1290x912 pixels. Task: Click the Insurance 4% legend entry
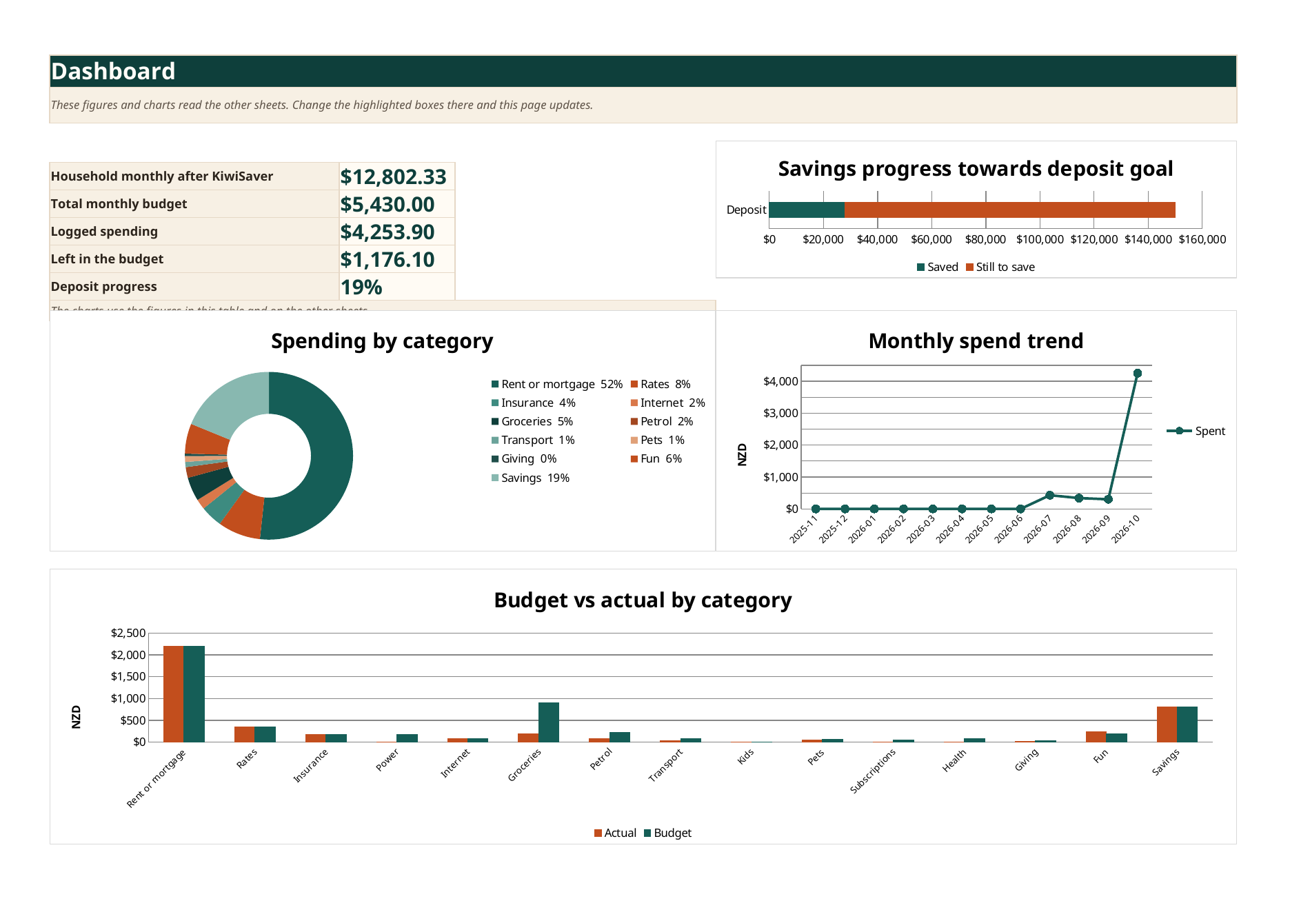(534, 403)
